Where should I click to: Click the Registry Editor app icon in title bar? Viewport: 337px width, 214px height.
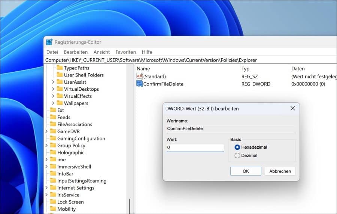[49, 42]
